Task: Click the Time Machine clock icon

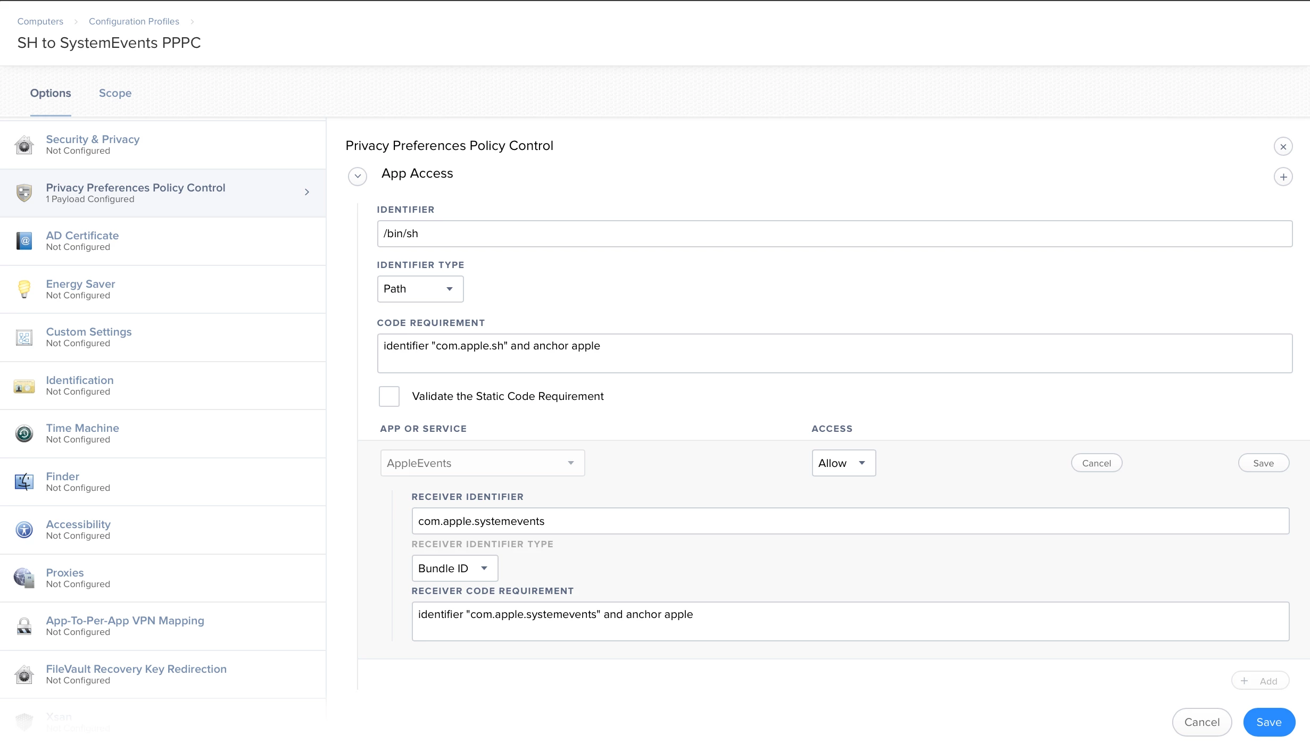Action: click(24, 433)
